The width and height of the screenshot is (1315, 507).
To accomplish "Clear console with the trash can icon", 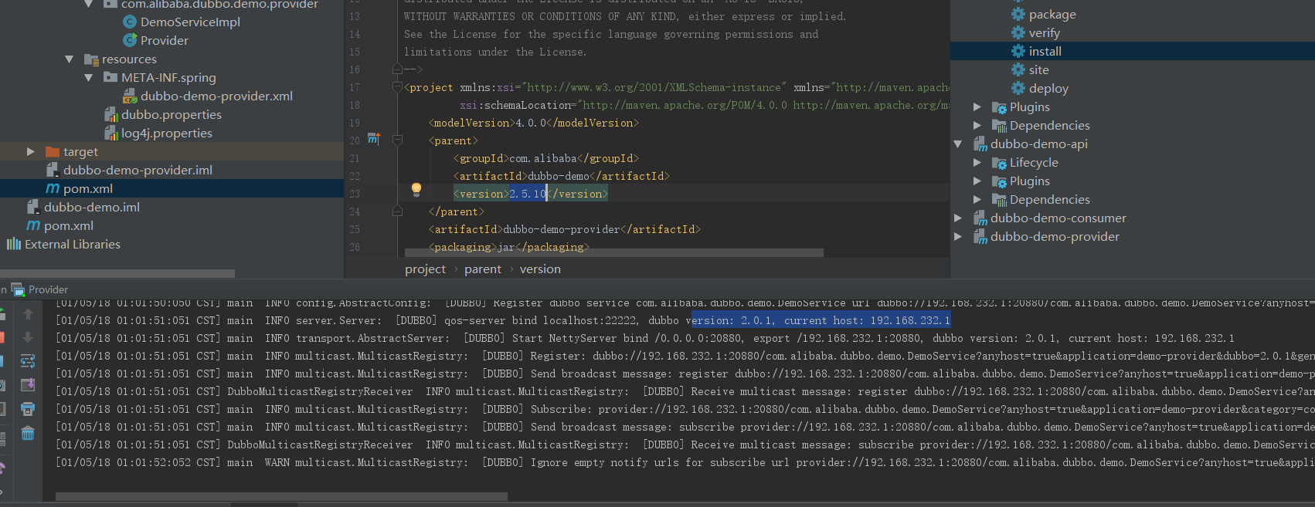I will (x=28, y=433).
